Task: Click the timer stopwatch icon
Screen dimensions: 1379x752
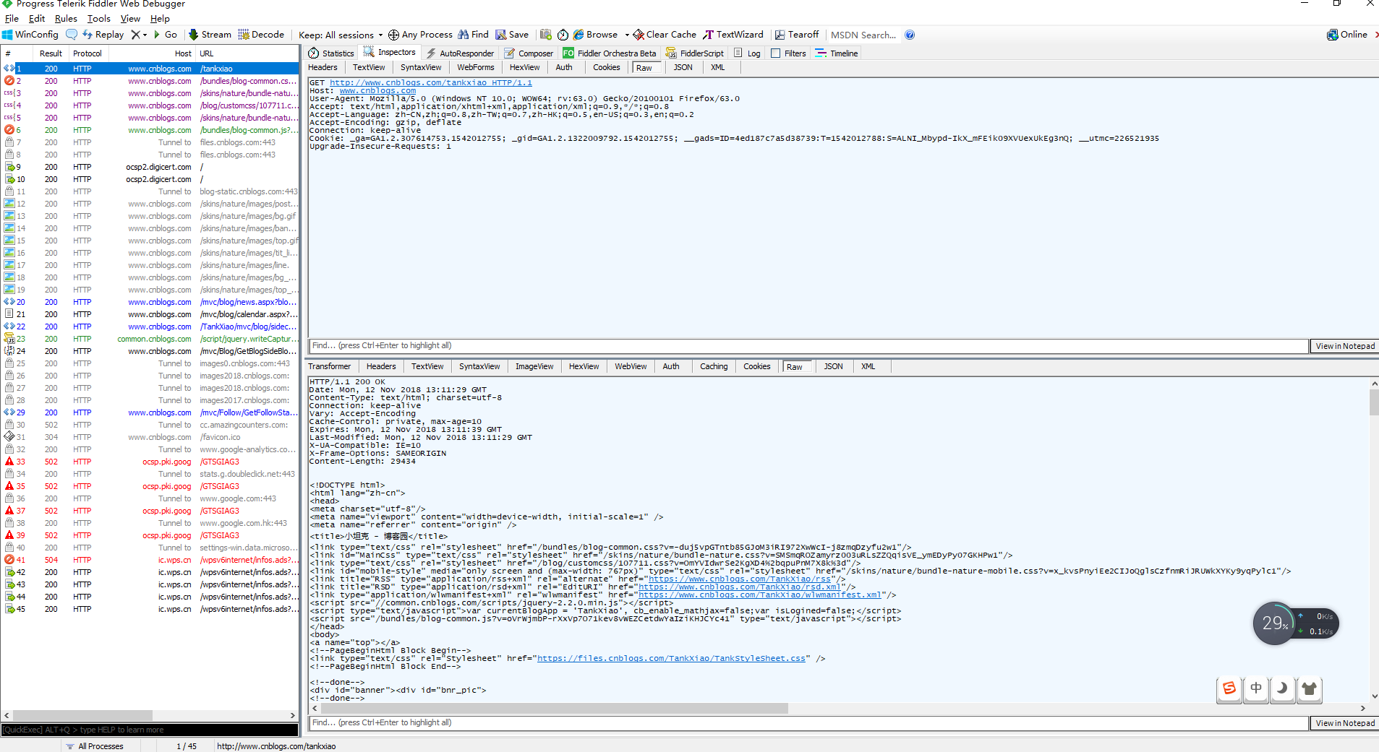Action: tap(563, 35)
